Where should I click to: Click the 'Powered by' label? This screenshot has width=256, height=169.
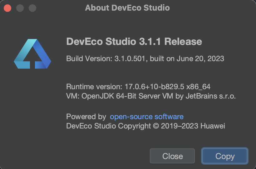[x=86, y=117]
